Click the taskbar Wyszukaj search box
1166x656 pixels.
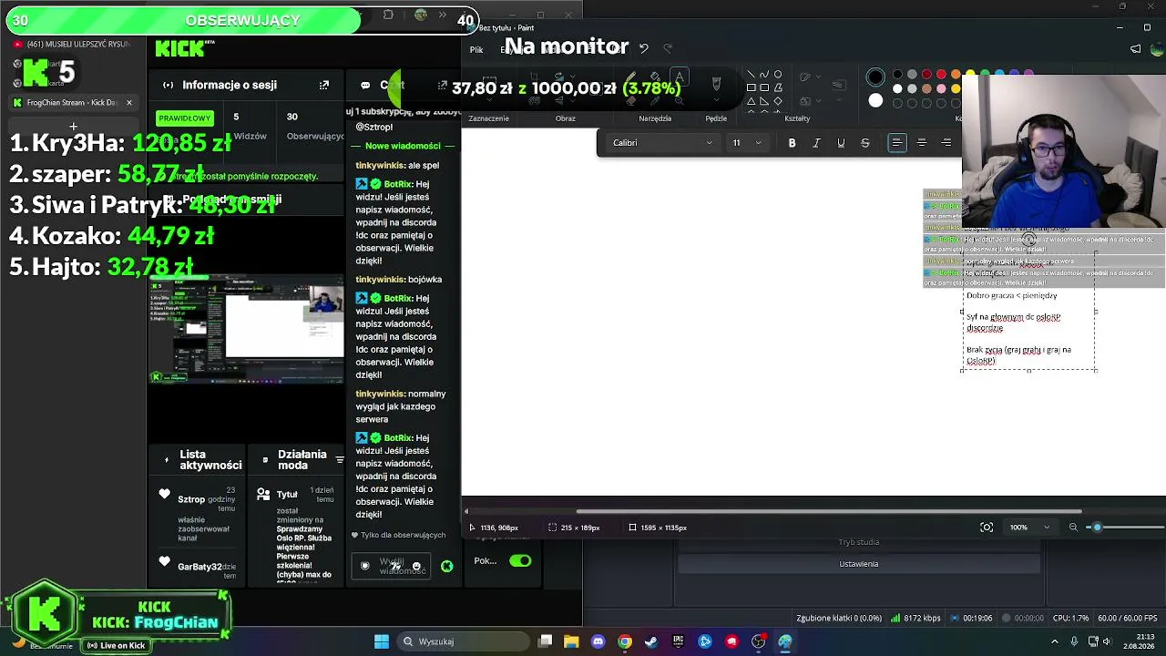click(x=461, y=641)
